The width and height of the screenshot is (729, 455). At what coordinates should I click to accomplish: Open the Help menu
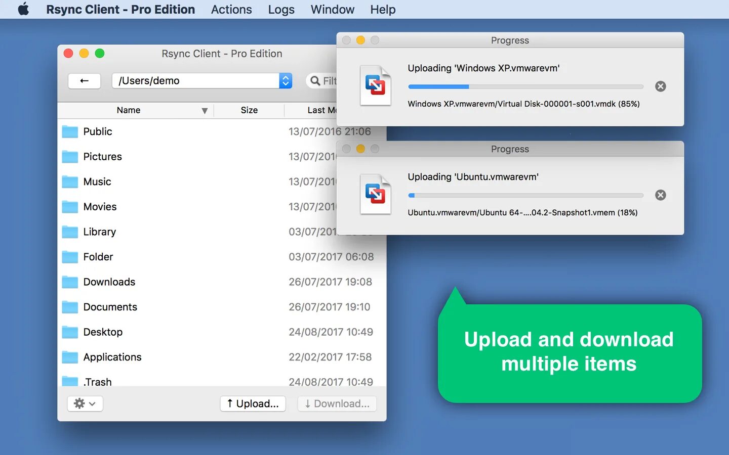[383, 9]
